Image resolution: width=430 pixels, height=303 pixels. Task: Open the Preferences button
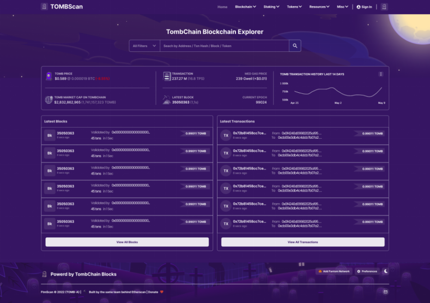367,271
